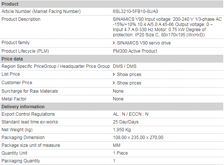Screen dimensions: 224x165
Task: Click the 1 Piece quantity unit value
Action: tap(120, 153)
